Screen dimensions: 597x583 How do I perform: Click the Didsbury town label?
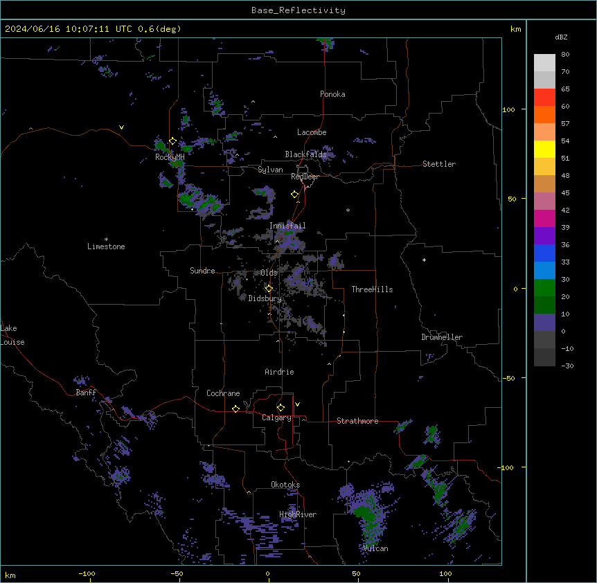tap(265, 298)
